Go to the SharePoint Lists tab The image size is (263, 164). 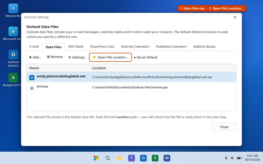coord(102,47)
